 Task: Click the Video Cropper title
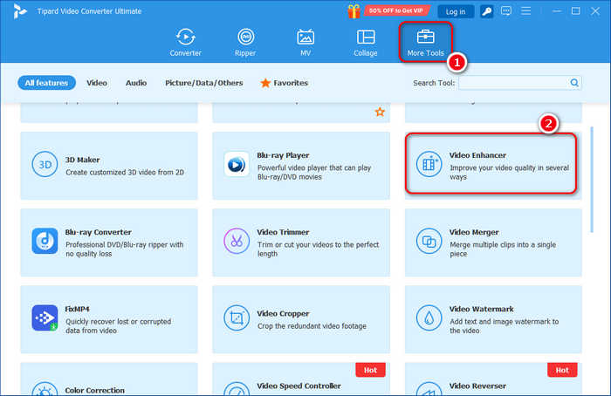point(284,313)
